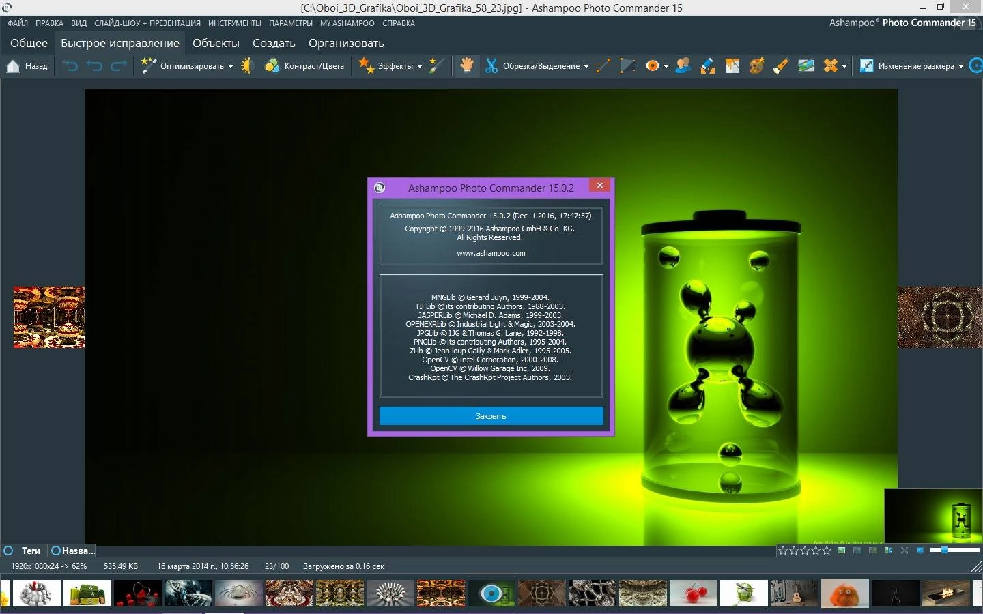Click the landscape picture icon
Image resolution: width=983 pixels, height=614 pixels.
click(x=806, y=66)
